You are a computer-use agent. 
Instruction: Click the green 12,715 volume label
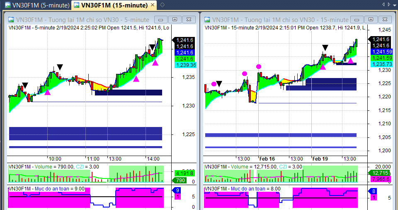click(379, 173)
